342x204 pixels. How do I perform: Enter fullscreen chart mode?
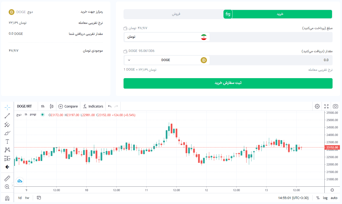(x=326, y=106)
